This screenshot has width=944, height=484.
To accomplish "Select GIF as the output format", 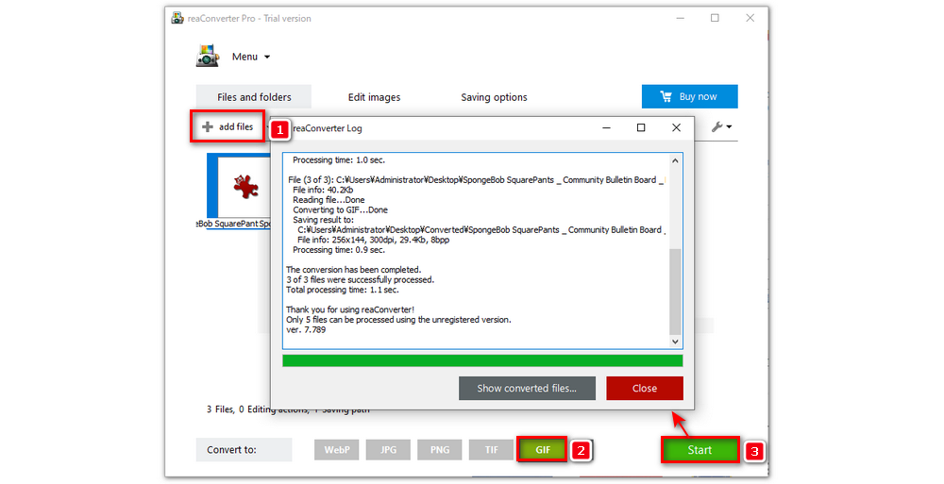I will coord(543,450).
